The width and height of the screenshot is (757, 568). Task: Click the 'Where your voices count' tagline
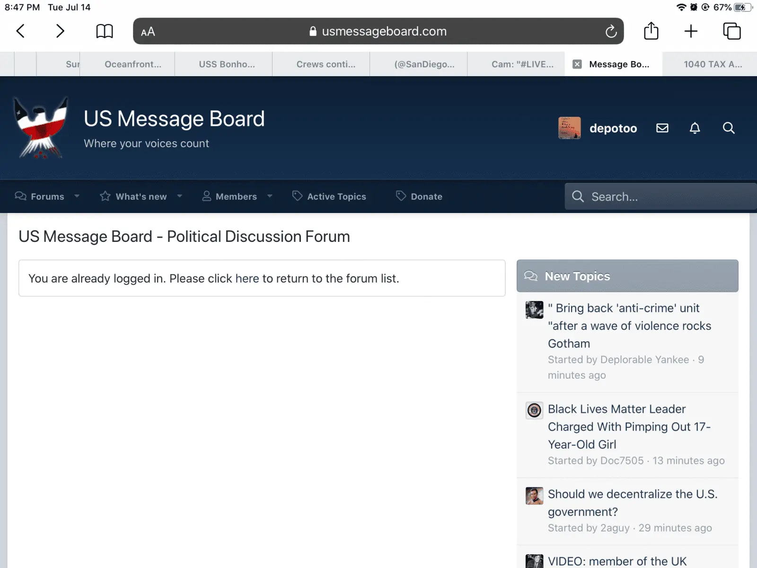(x=146, y=143)
